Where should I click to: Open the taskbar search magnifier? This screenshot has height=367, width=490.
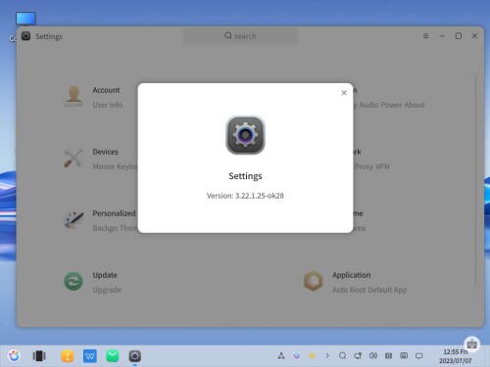tap(342, 355)
